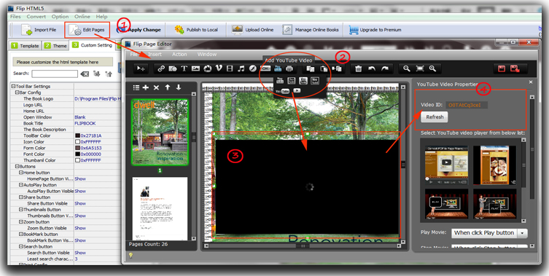
Task: Click the Form Color 0x6A5153 swatch
Action: point(78,148)
